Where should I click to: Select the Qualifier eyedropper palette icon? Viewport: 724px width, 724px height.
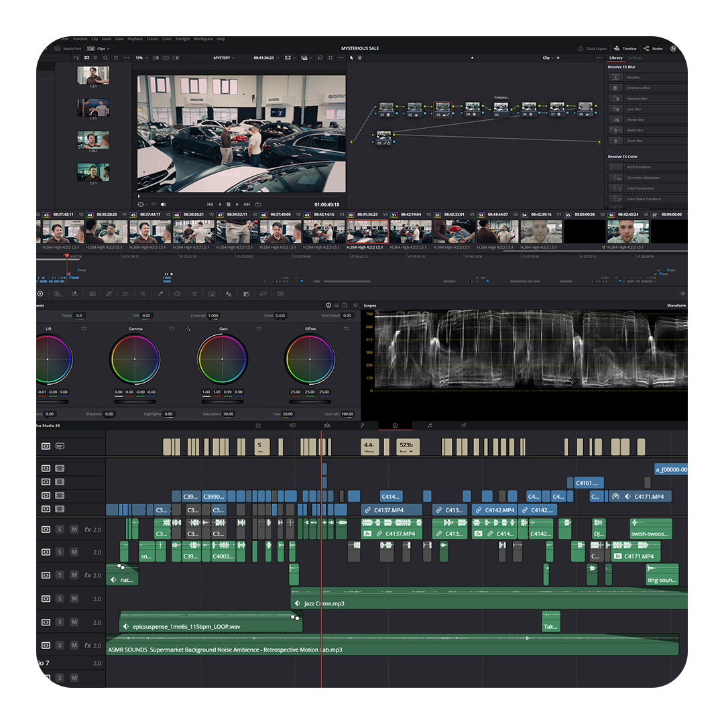160,294
